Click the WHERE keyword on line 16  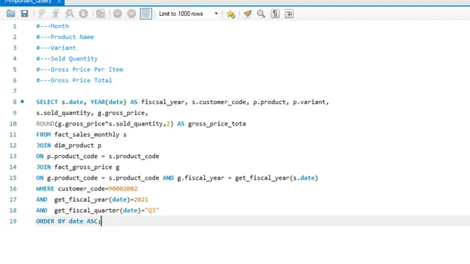(45, 189)
